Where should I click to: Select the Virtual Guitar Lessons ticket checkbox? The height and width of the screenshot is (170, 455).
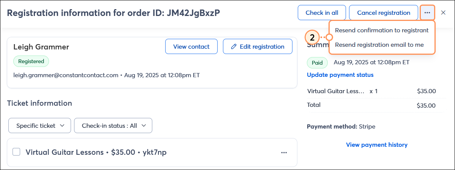[x=16, y=152]
